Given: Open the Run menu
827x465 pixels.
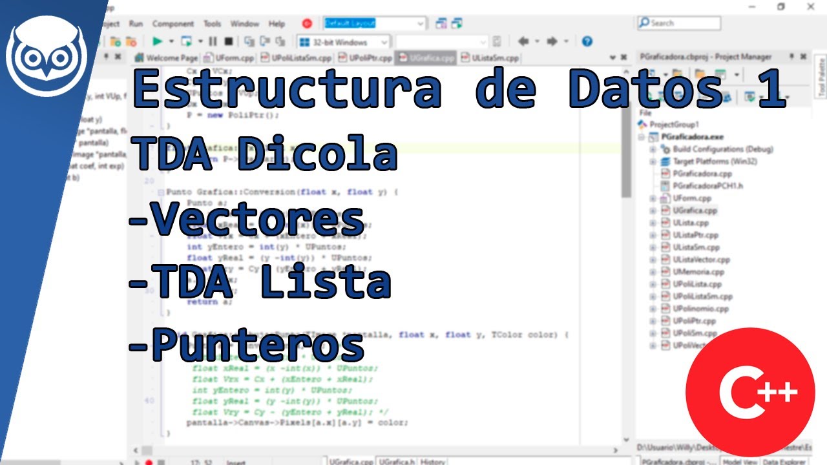Looking at the screenshot, I should click(136, 23).
